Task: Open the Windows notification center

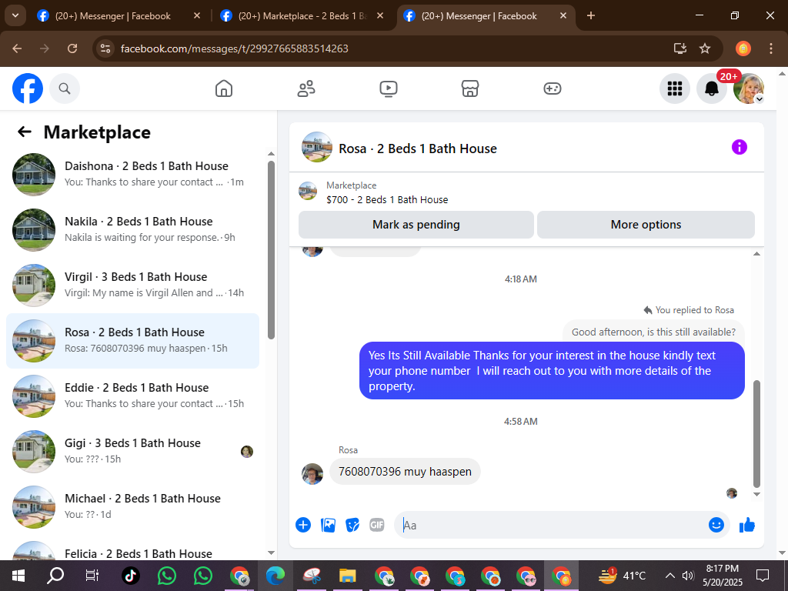Action: pos(763,576)
